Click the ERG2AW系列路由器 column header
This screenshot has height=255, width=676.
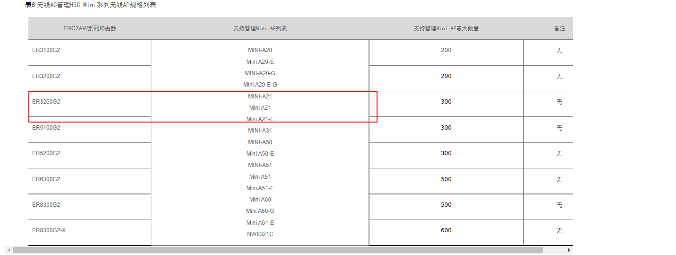click(90, 28)
